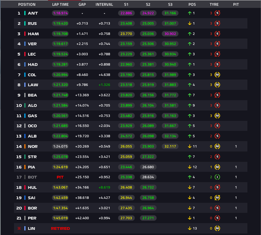Click ANT's purple 1:18.974 lap time

[x=60, y=13]
